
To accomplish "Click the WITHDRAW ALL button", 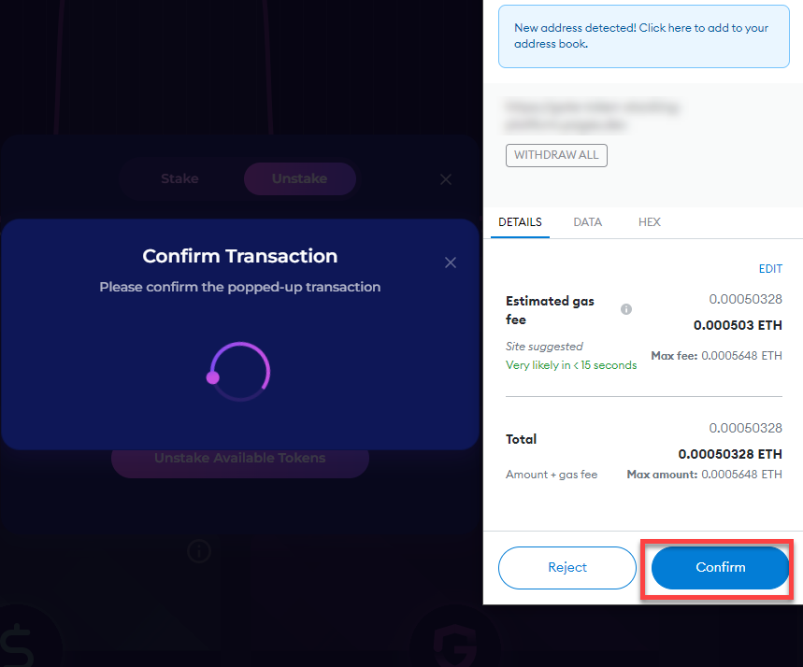I will point(556,155).
